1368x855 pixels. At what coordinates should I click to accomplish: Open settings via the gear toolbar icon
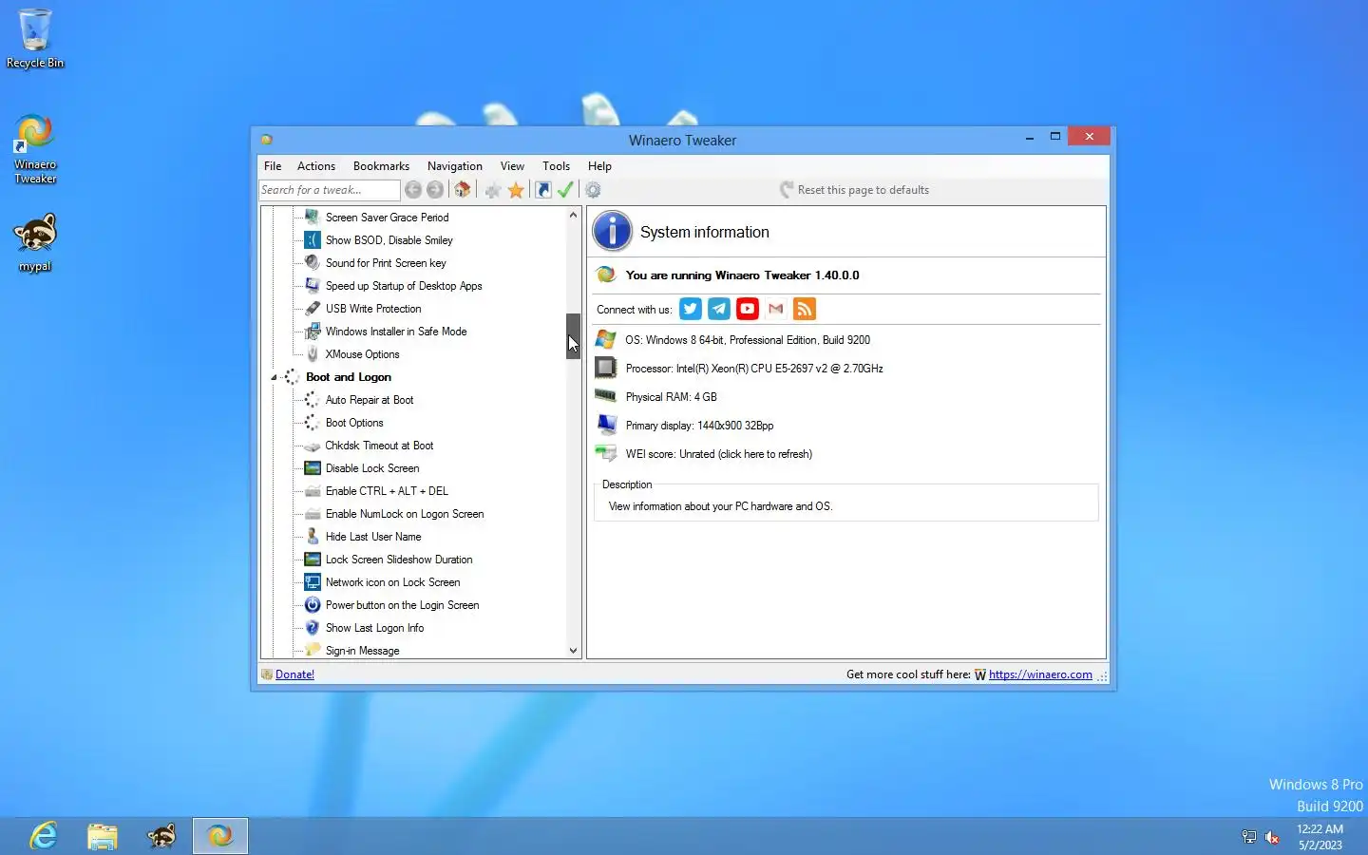[593, 190]
